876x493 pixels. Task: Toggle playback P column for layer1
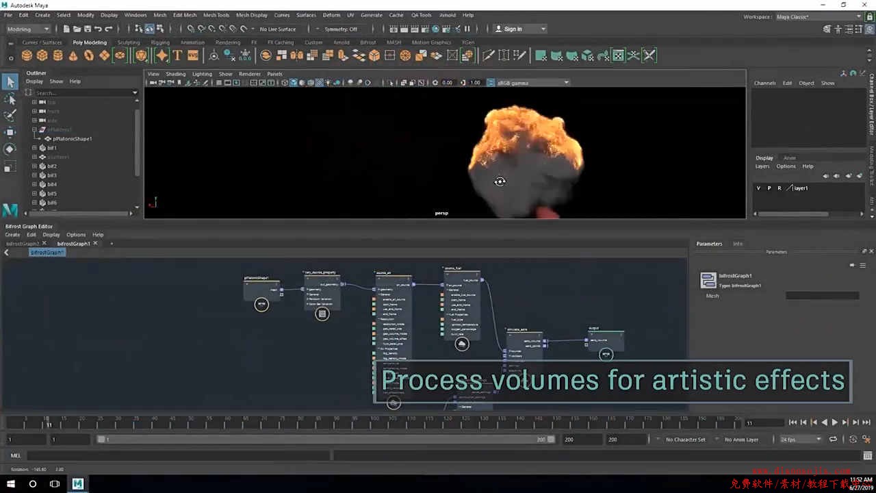[x=769, y=188]
